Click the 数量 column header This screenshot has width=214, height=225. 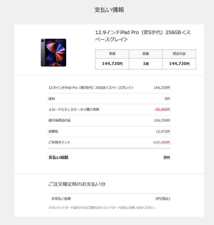point(146,54)
